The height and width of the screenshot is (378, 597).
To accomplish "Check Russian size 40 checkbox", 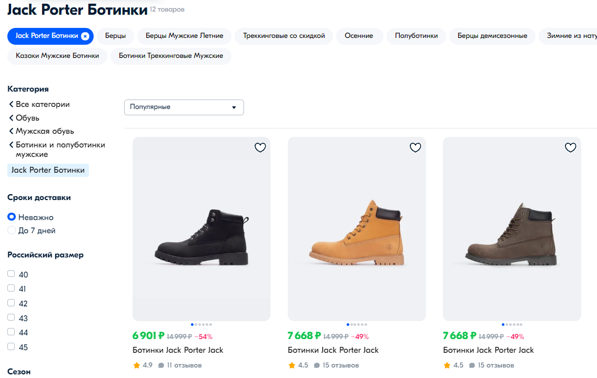I will [x=11, y=274].
